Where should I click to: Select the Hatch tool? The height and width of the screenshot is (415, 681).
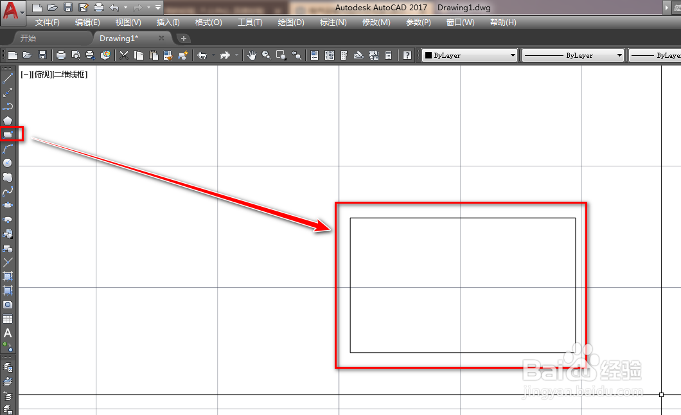pyautogui.click(x=7, y=276)
